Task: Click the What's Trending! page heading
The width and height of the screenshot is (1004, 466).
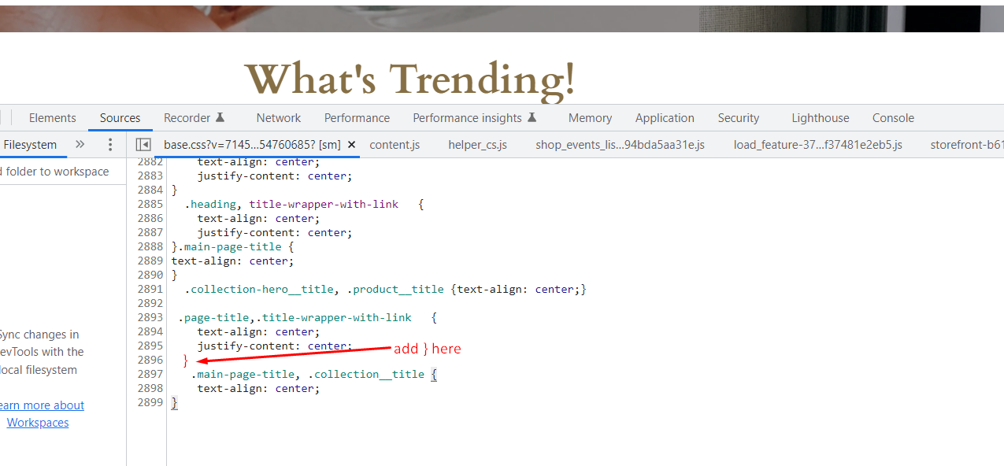Action: [410, 80]
